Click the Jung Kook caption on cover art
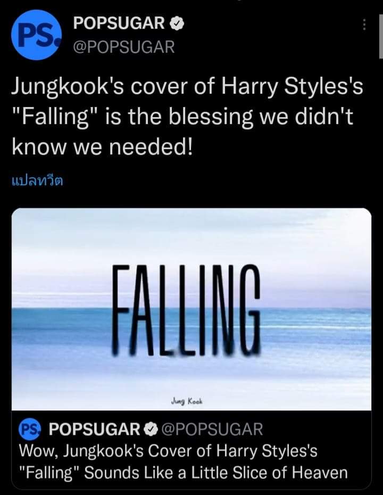Viewport: 383px width, 495px height. tap(187, 401)
